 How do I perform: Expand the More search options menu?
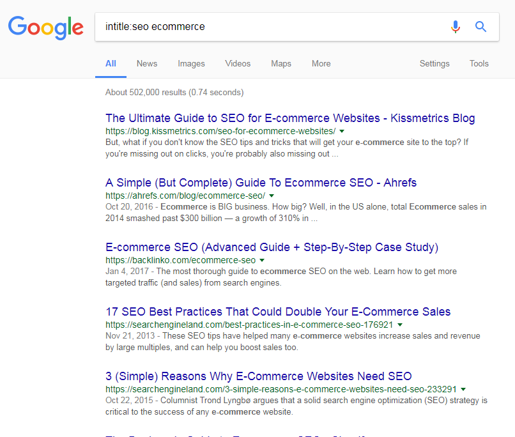coord(321,64)
